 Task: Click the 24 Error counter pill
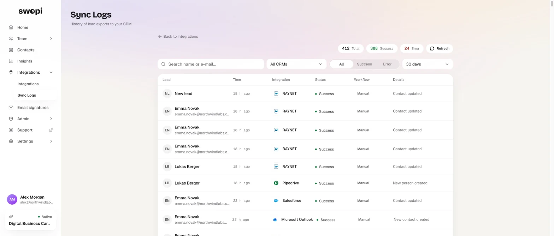point(412,49)
